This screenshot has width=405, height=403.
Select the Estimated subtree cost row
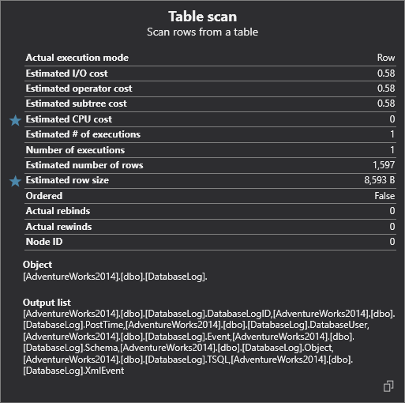coord(210,104)
